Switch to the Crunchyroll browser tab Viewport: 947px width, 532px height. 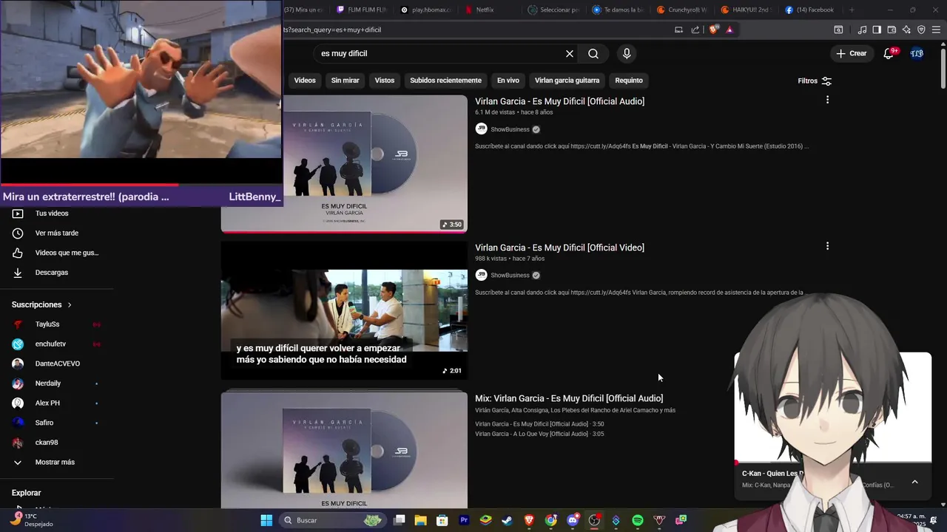[x=682, y=10]
